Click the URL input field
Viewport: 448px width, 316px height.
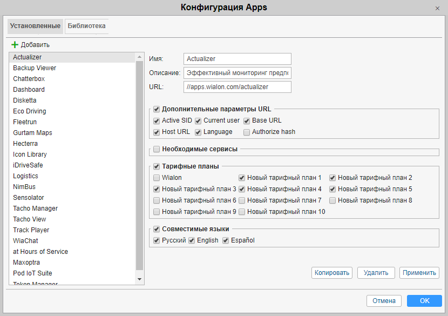pos(237,87)
